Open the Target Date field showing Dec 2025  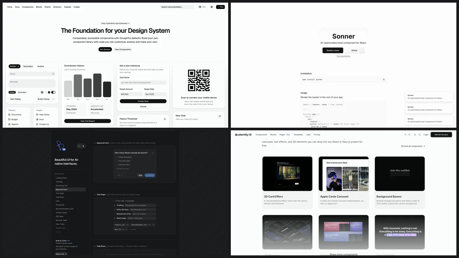click(155, 94)
